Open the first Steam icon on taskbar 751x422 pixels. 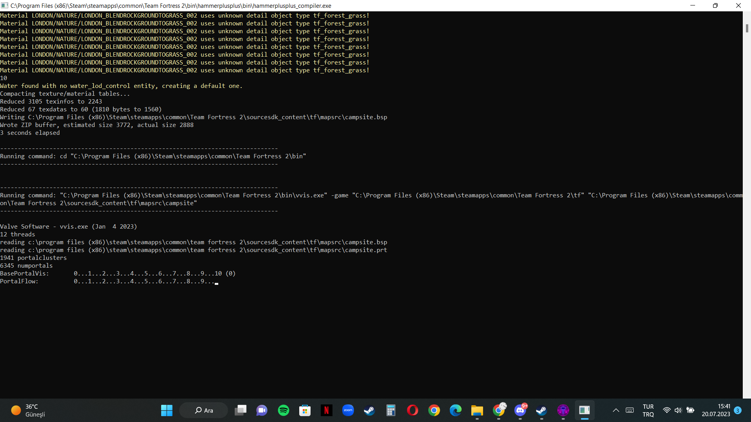[369, 410]
